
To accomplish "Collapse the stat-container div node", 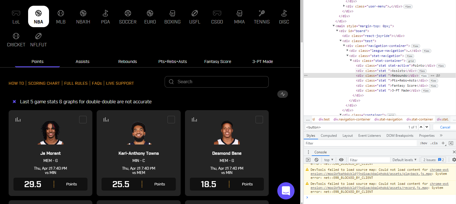I will 351,60.
